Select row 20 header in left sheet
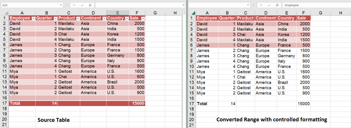The height and width of the screenshot is (128, 351). point(4,119)
